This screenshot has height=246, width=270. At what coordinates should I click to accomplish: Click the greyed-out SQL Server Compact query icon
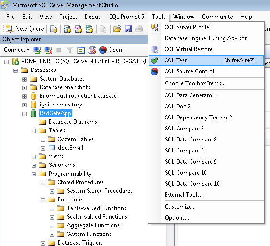(x=103, y=29)
